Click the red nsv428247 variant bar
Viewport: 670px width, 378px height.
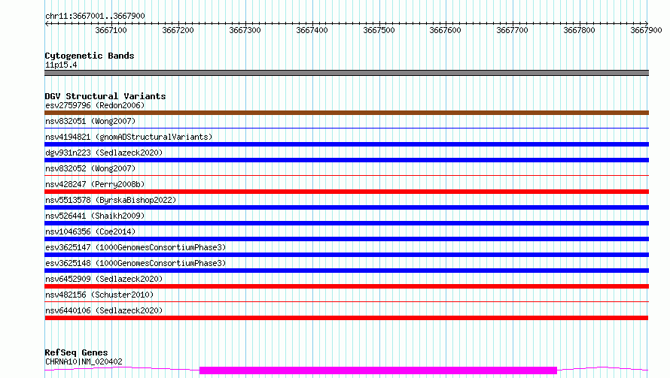(346, 192)
